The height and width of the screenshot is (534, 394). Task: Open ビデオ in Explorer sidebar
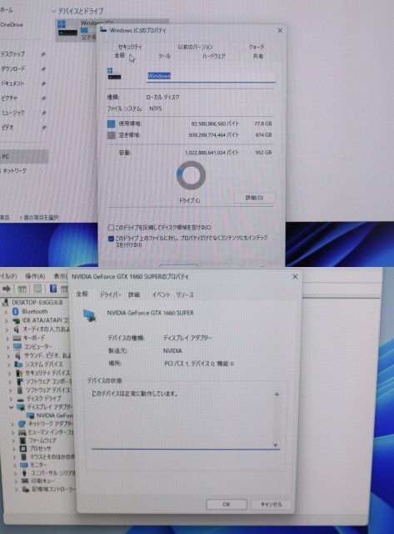7,128
